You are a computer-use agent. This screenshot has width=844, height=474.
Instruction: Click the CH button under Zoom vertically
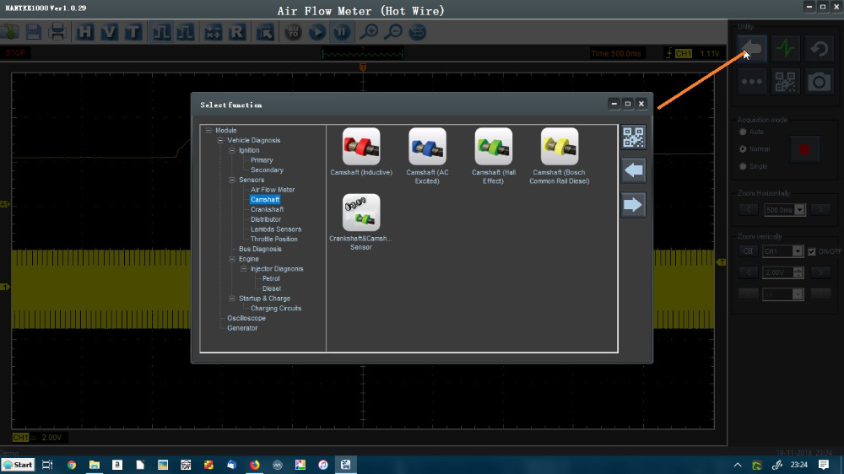pyautogui.click(x=748, y=251)
